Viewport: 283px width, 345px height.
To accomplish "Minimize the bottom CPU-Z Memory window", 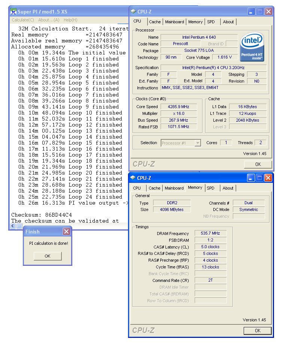I will click(x=250, y=178).
